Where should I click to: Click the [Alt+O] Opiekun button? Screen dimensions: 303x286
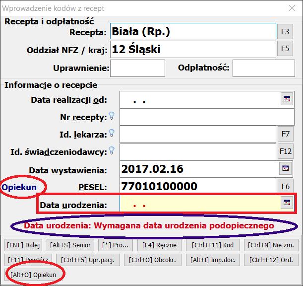33,275
